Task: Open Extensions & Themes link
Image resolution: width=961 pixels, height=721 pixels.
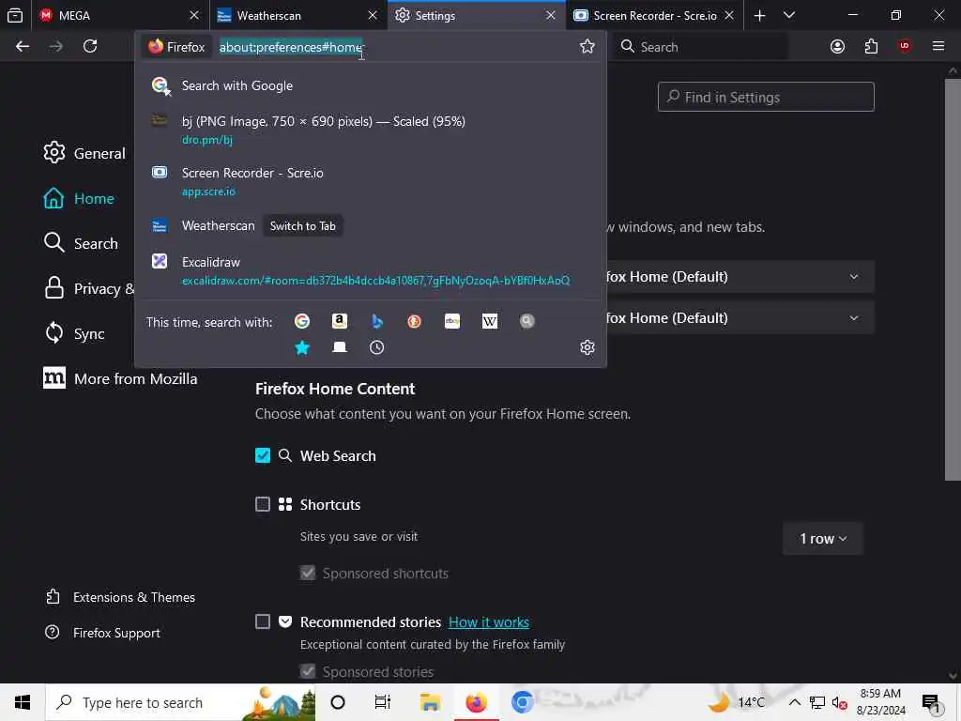Action: 120,597
